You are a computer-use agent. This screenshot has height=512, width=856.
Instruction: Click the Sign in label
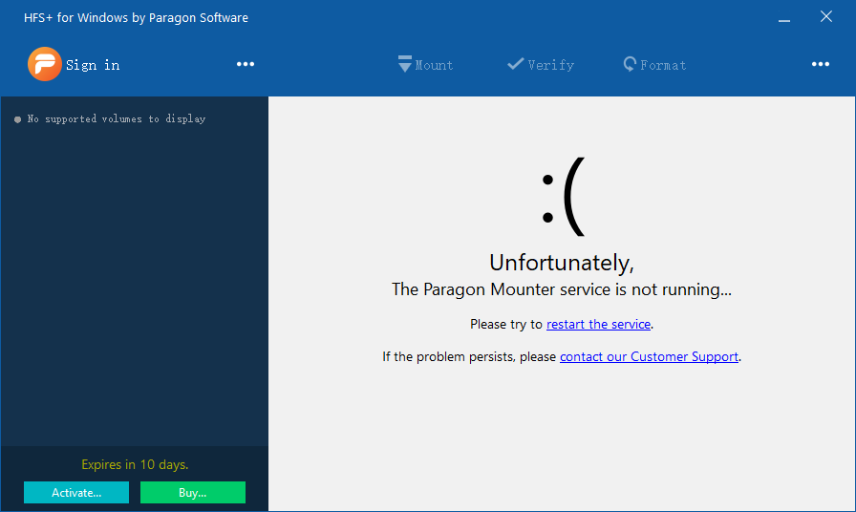coord(93,65)
